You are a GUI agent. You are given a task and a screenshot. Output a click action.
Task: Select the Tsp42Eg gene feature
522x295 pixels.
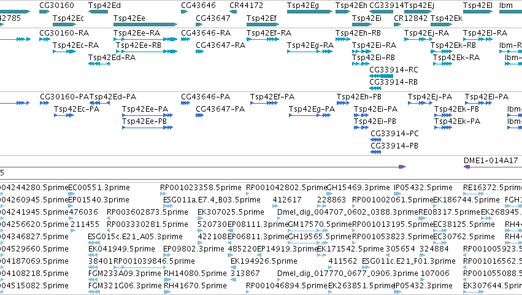pyautogui.click(x=310, y=12)
